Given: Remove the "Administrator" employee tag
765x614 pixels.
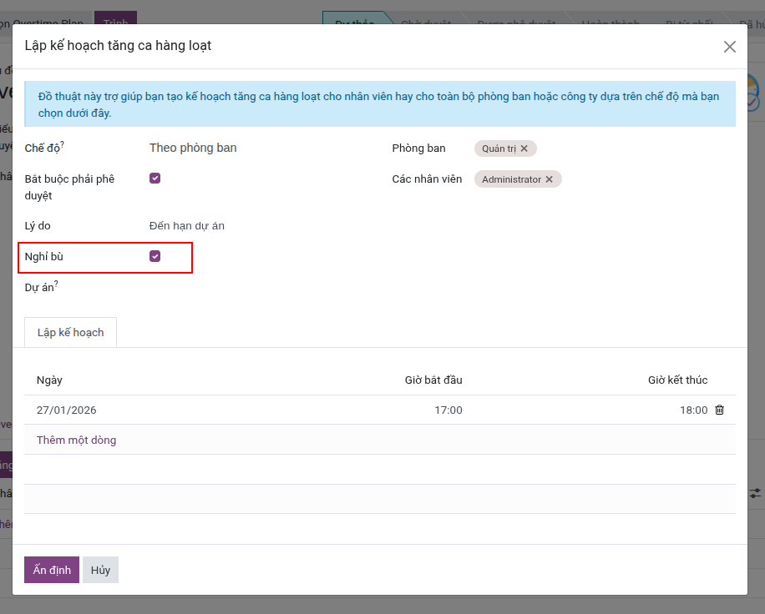Looking at the screenshot, I should pos(550,179).
